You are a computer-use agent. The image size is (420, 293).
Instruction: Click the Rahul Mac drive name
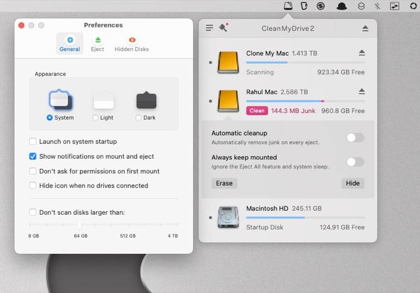[x=262, y=92]
